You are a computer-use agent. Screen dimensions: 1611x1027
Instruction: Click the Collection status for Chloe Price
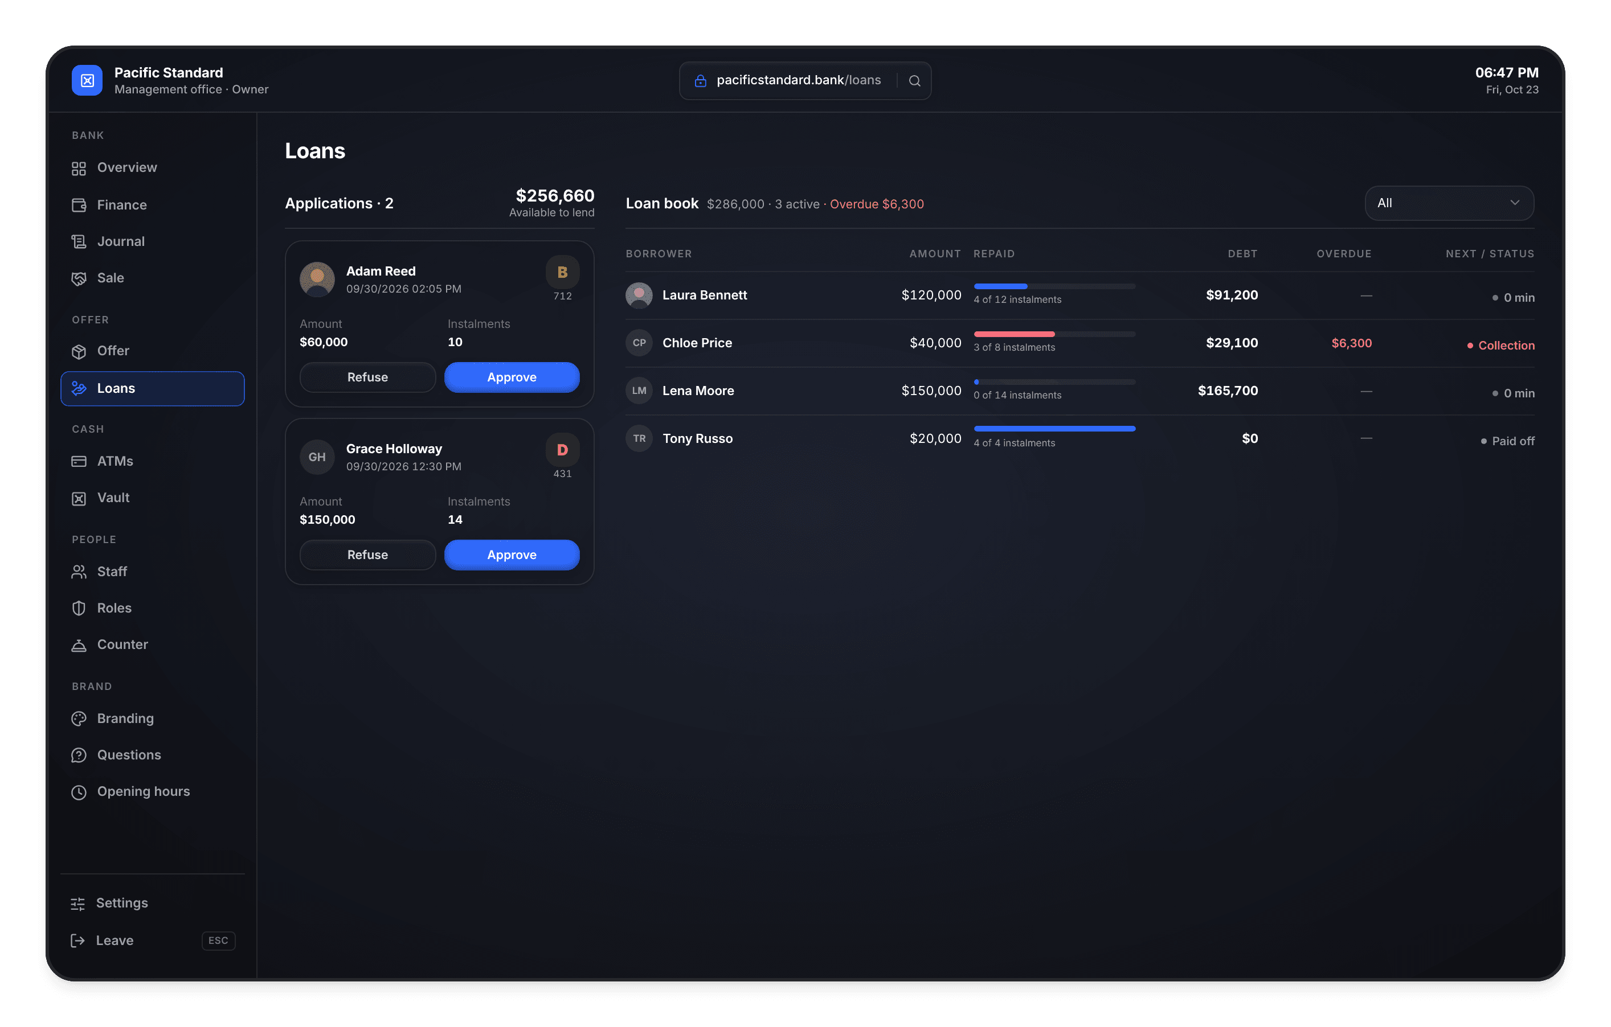click(x=1500, y=346)
